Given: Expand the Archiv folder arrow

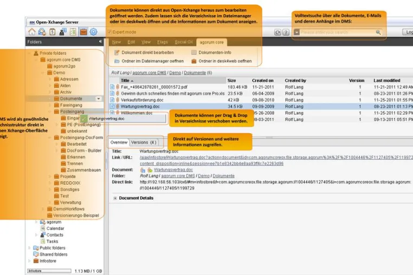Looking at the screenshot, I should point(50,92).
